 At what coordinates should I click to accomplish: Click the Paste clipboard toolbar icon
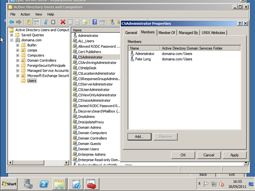point(53,22)
